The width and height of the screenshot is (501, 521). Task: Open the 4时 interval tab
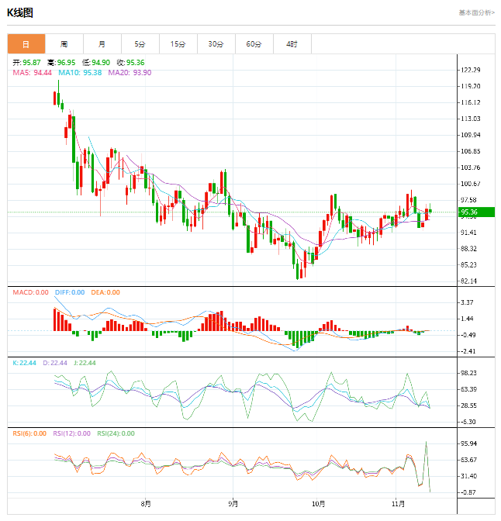[292, 44]
